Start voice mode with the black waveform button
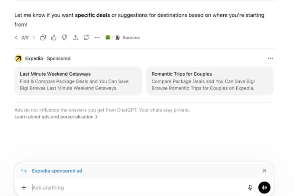This screenshot has width=294, height=196. pyautogui.click(x=264, y=188)
